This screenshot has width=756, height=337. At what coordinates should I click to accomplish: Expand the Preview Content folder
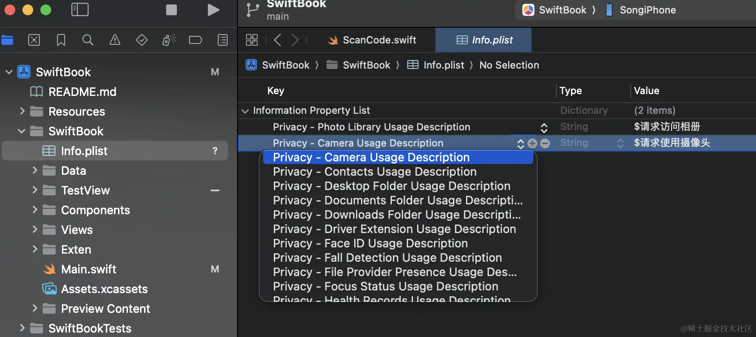[35, 308]
